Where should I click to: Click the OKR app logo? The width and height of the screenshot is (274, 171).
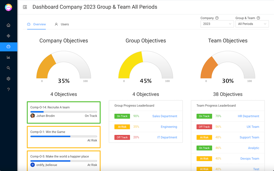point(9,7)
